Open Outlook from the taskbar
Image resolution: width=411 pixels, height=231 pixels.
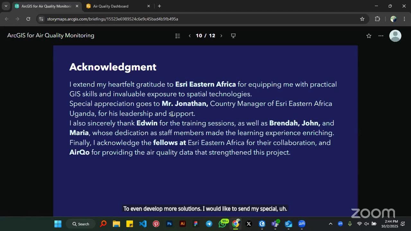coord(288,224)
